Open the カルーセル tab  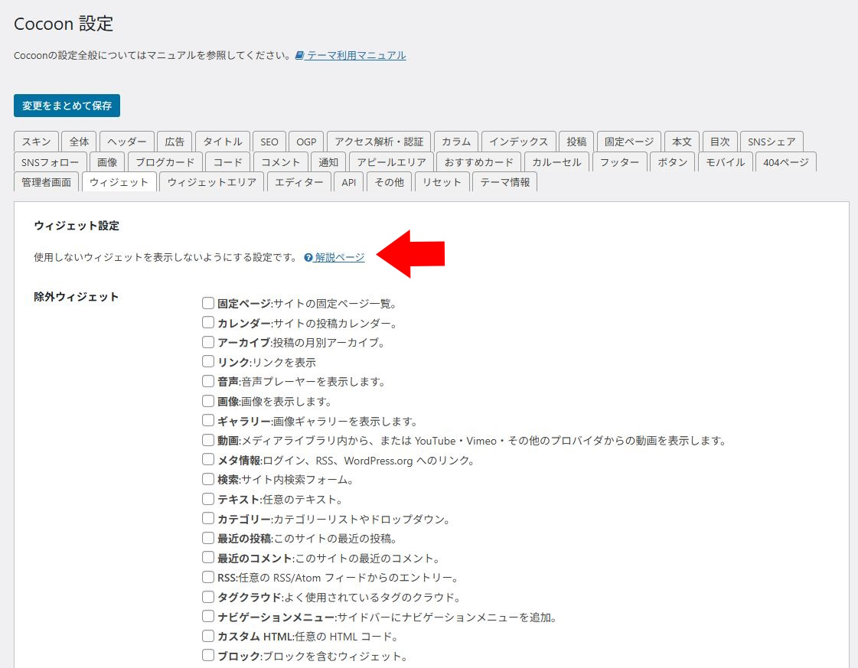pyautogui.click(x=556, y=162)
